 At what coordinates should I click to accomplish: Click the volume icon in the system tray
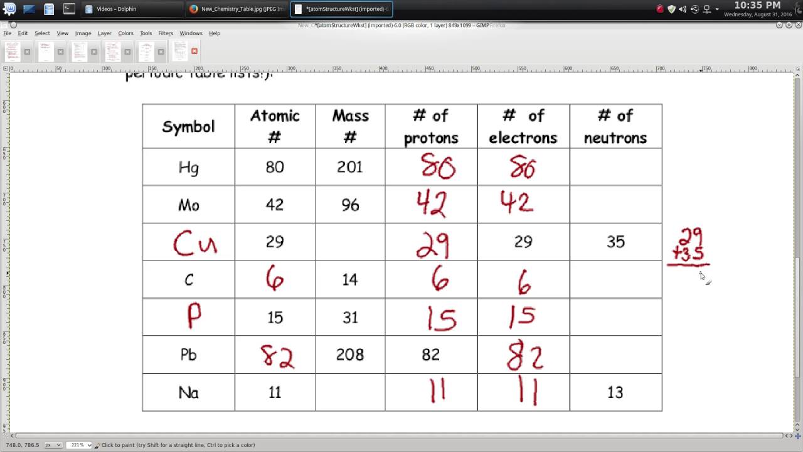click(x=683, y=9)
